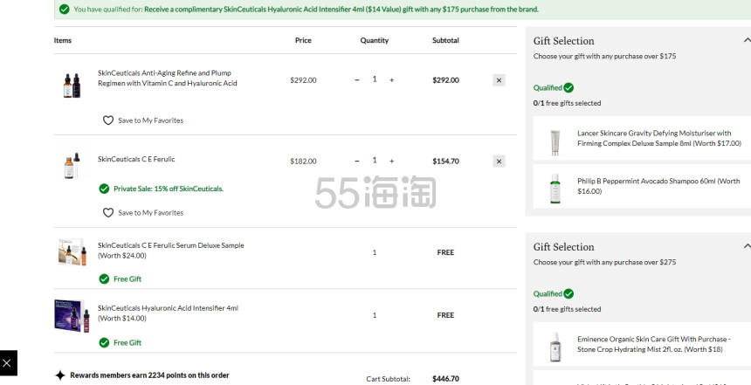Remove SkinCeuticals C E Ferulic from cart
751x385 pixels.
tap(499, 162)
